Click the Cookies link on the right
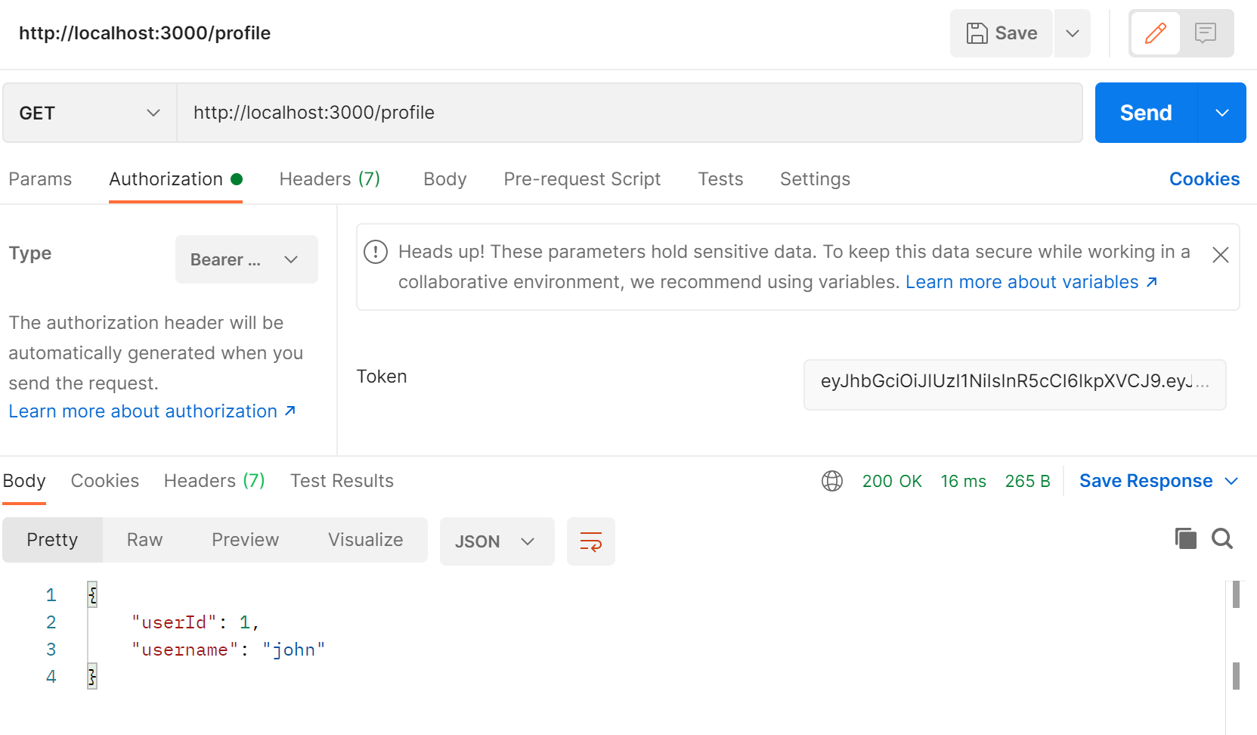This screenshot has width=1257, height=735. coord(1204,179)
